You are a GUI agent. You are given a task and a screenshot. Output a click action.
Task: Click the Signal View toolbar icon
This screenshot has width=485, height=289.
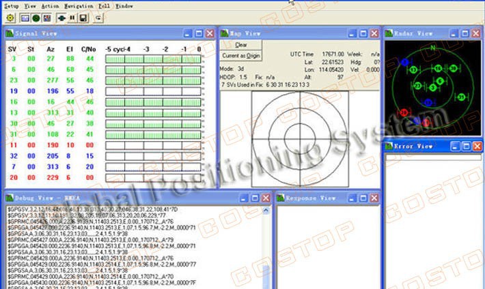[25, 18]
